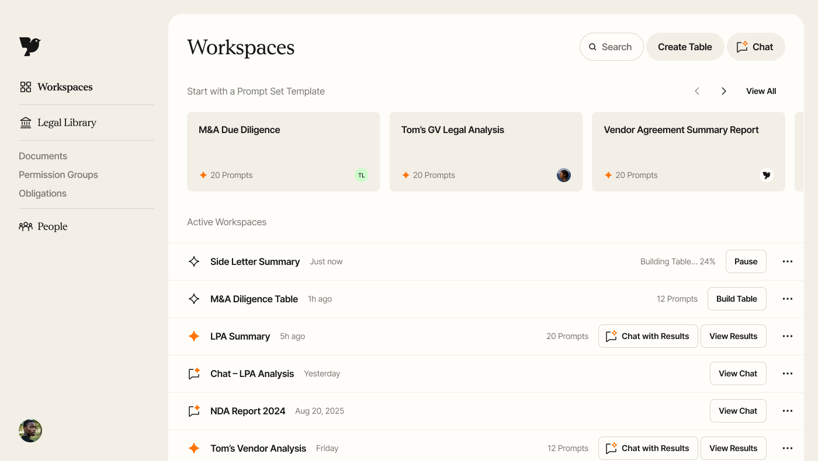Click the star icon beside M&A Diligence Table

coord(194,299)
